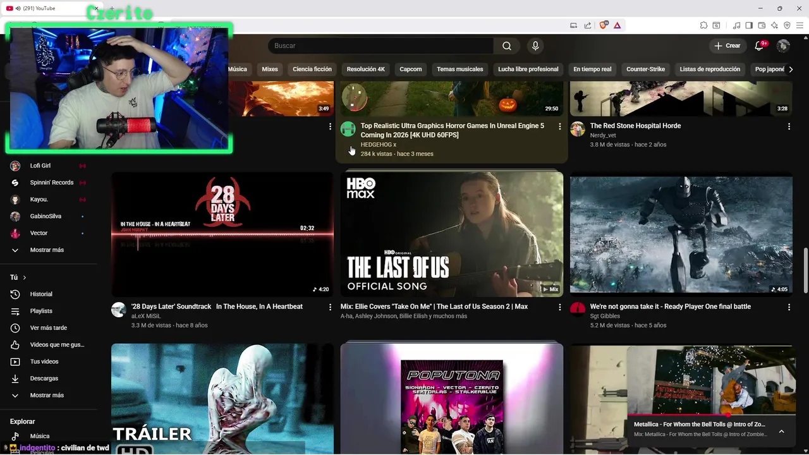Screen dimensions: 809x455
Task: Expand subscriptions with Mostrar más below Vector
Action: pyautogui.click(x=48, y=250)
